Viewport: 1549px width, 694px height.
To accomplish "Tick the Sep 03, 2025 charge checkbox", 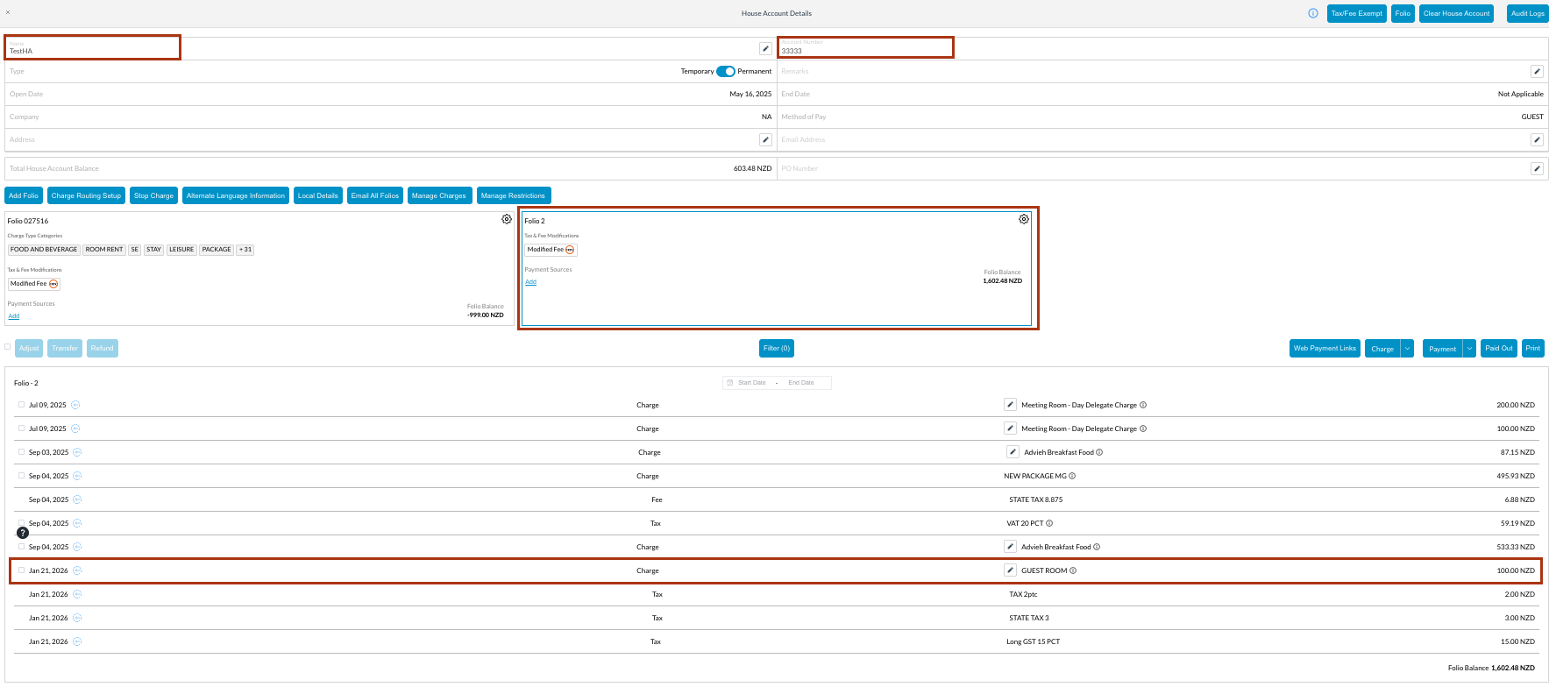I will click(x=21, y=452).
